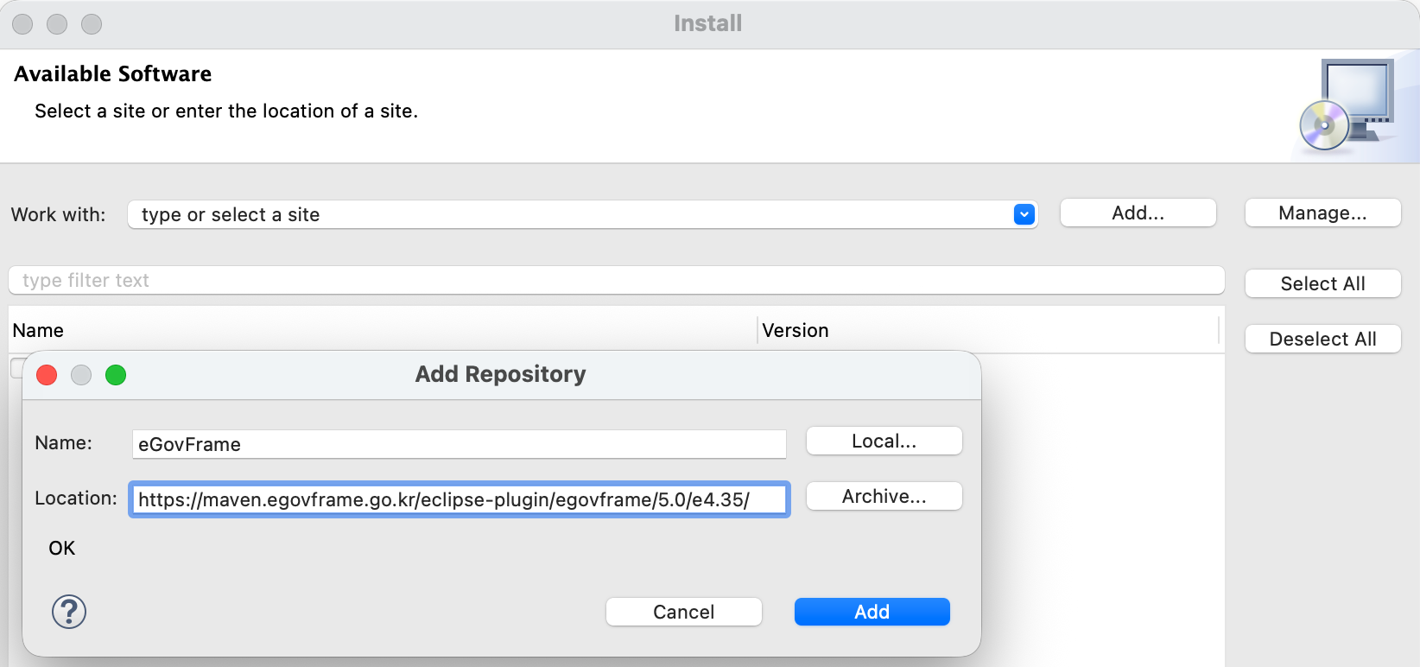This screenshot has width=1420, height=667.
Task: Toggle the partially hidden checkbox under Name column
Action: click(x=16, y=366)
